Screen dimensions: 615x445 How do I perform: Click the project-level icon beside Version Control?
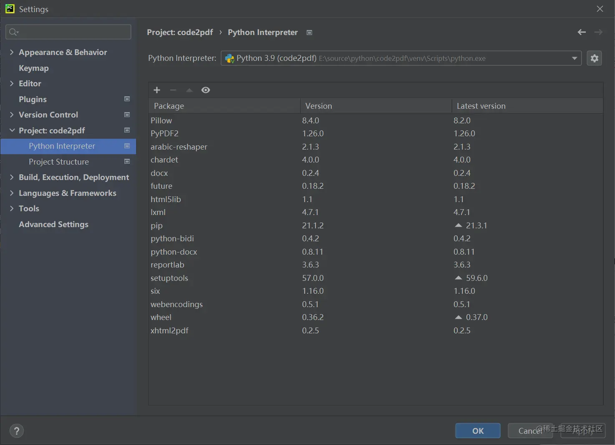pyautogui.click(x=127, y=115)
